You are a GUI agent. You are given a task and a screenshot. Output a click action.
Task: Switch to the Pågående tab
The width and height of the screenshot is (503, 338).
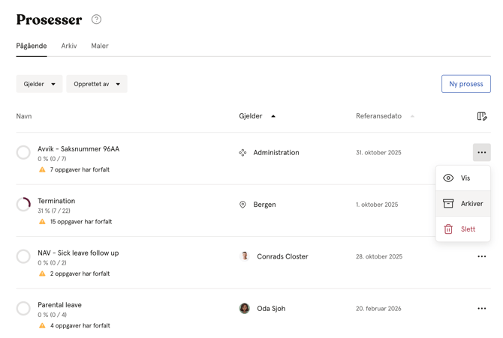pyautogui.click(x=32, y=46)
